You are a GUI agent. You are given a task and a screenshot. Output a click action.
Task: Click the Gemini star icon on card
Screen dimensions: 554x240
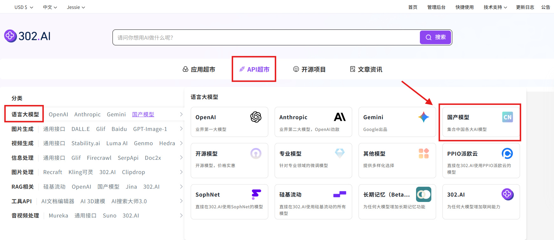tap(424, 117)
